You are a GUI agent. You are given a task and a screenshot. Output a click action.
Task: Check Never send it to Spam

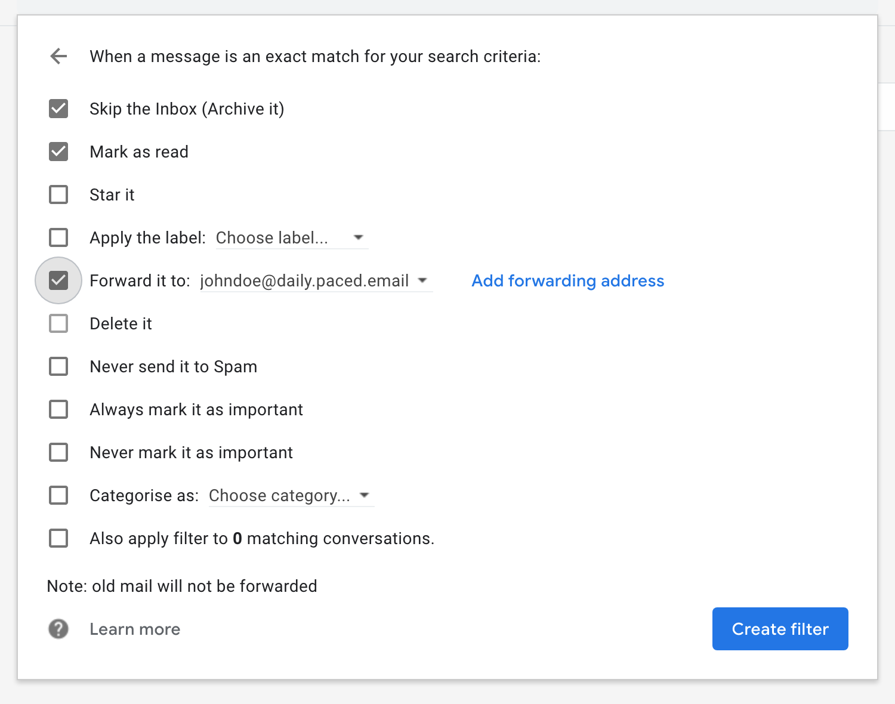coord(58,366)
